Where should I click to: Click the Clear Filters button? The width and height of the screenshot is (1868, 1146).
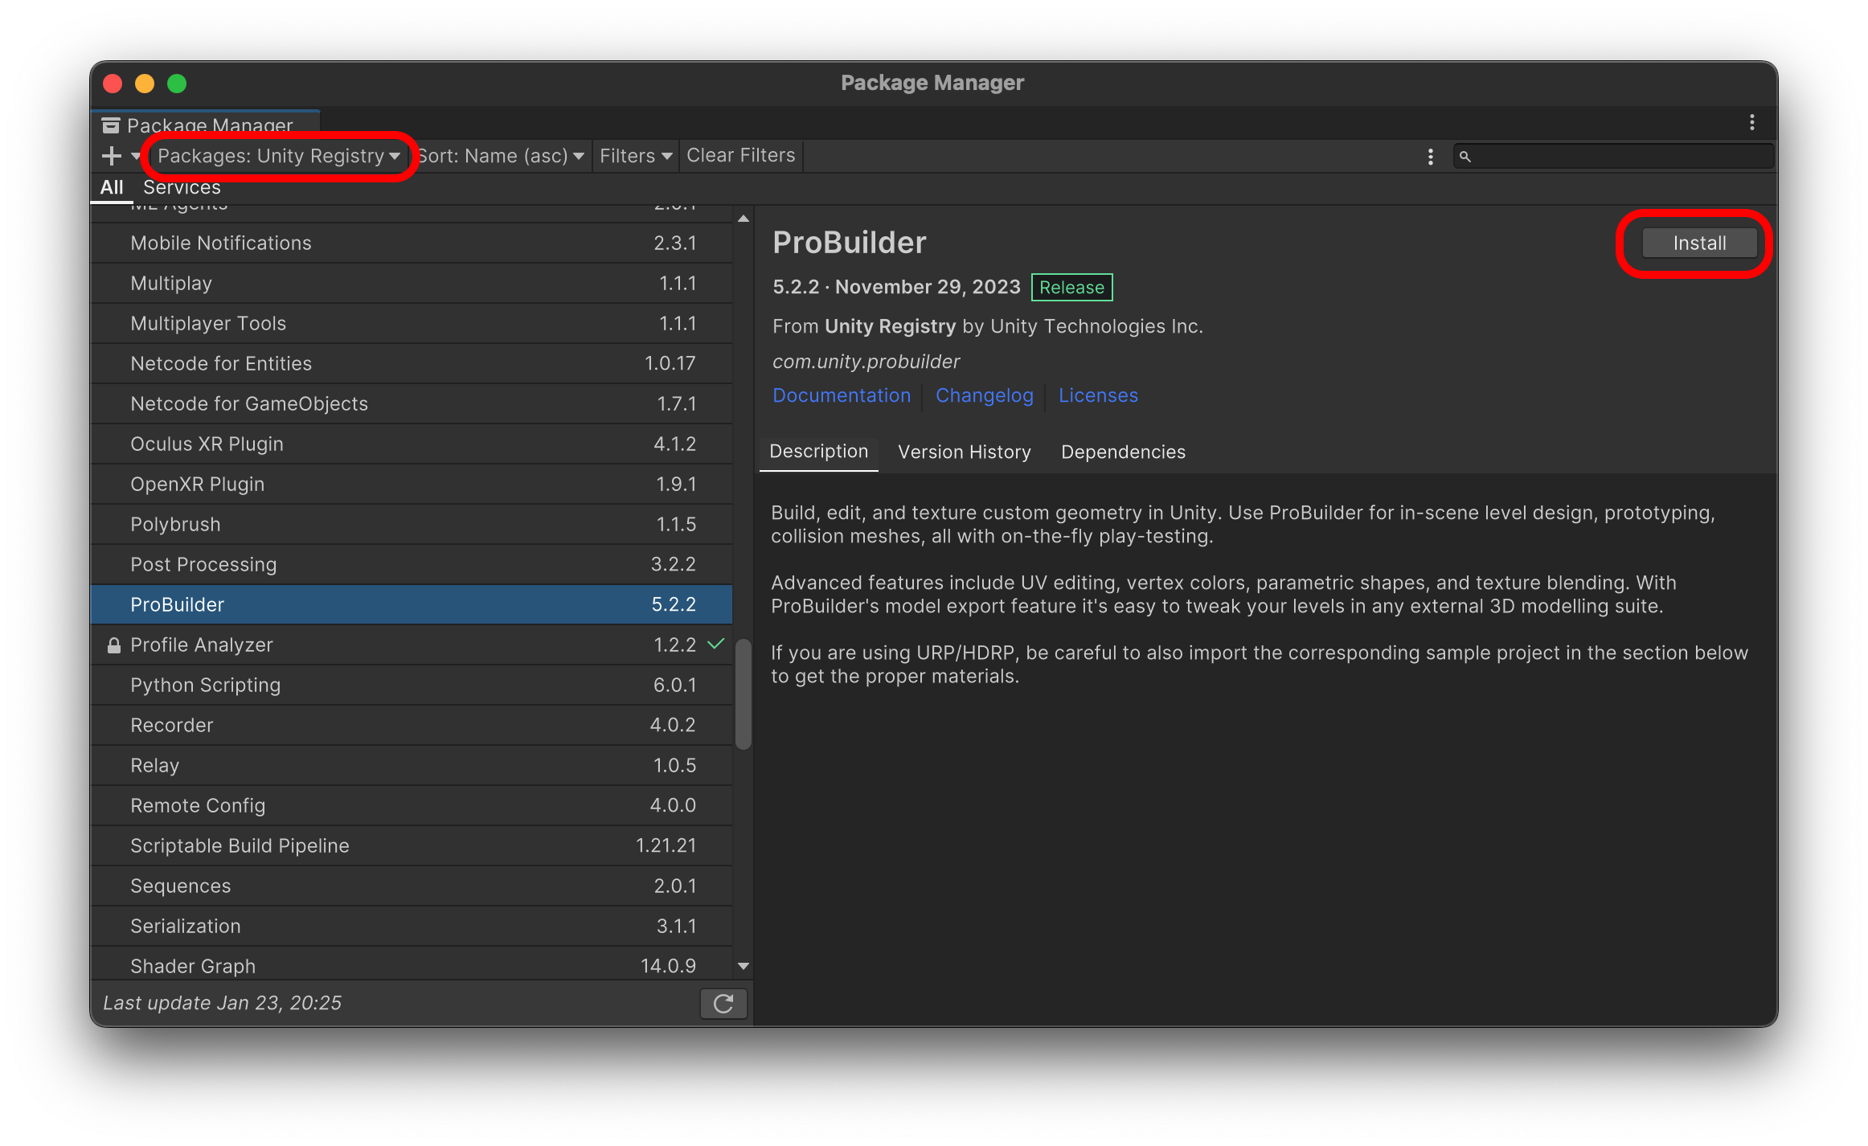tap(740, 156)
